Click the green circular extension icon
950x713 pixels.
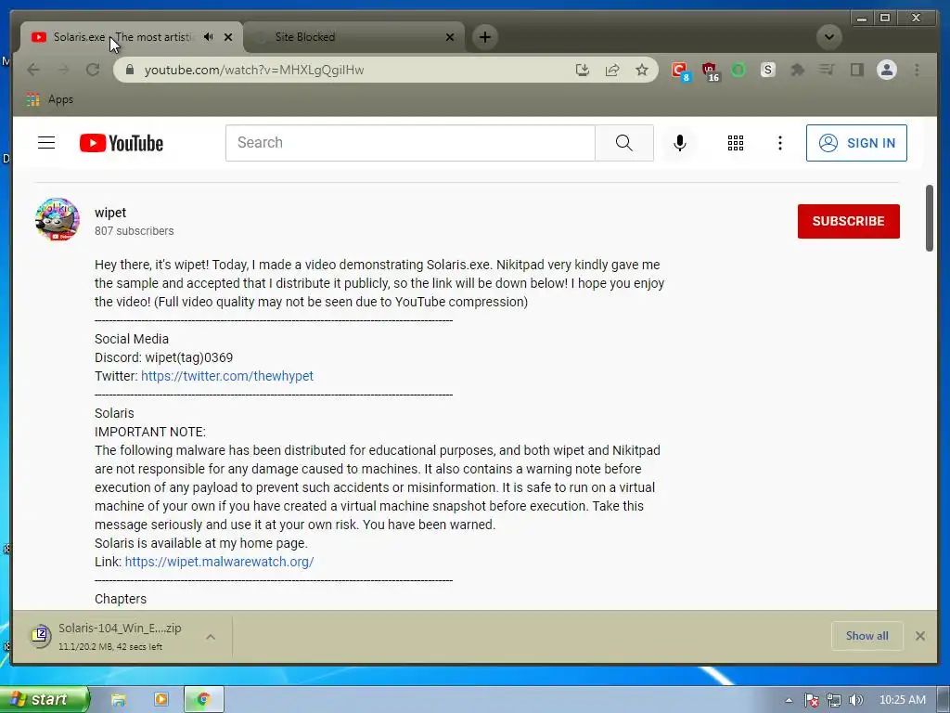[x=738, y=70]
